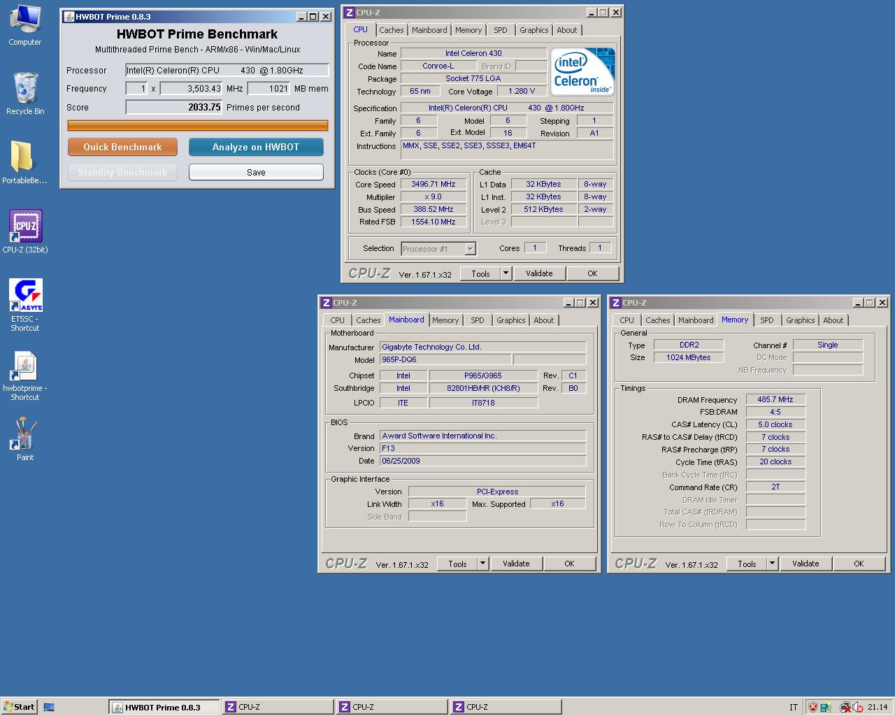
Task: Click the disconnected network tray icon
Action: (845, 707)
